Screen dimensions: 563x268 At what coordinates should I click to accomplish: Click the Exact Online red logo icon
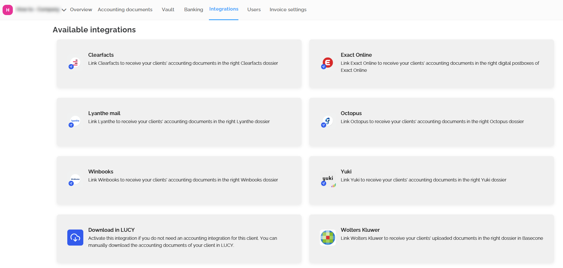327,63
